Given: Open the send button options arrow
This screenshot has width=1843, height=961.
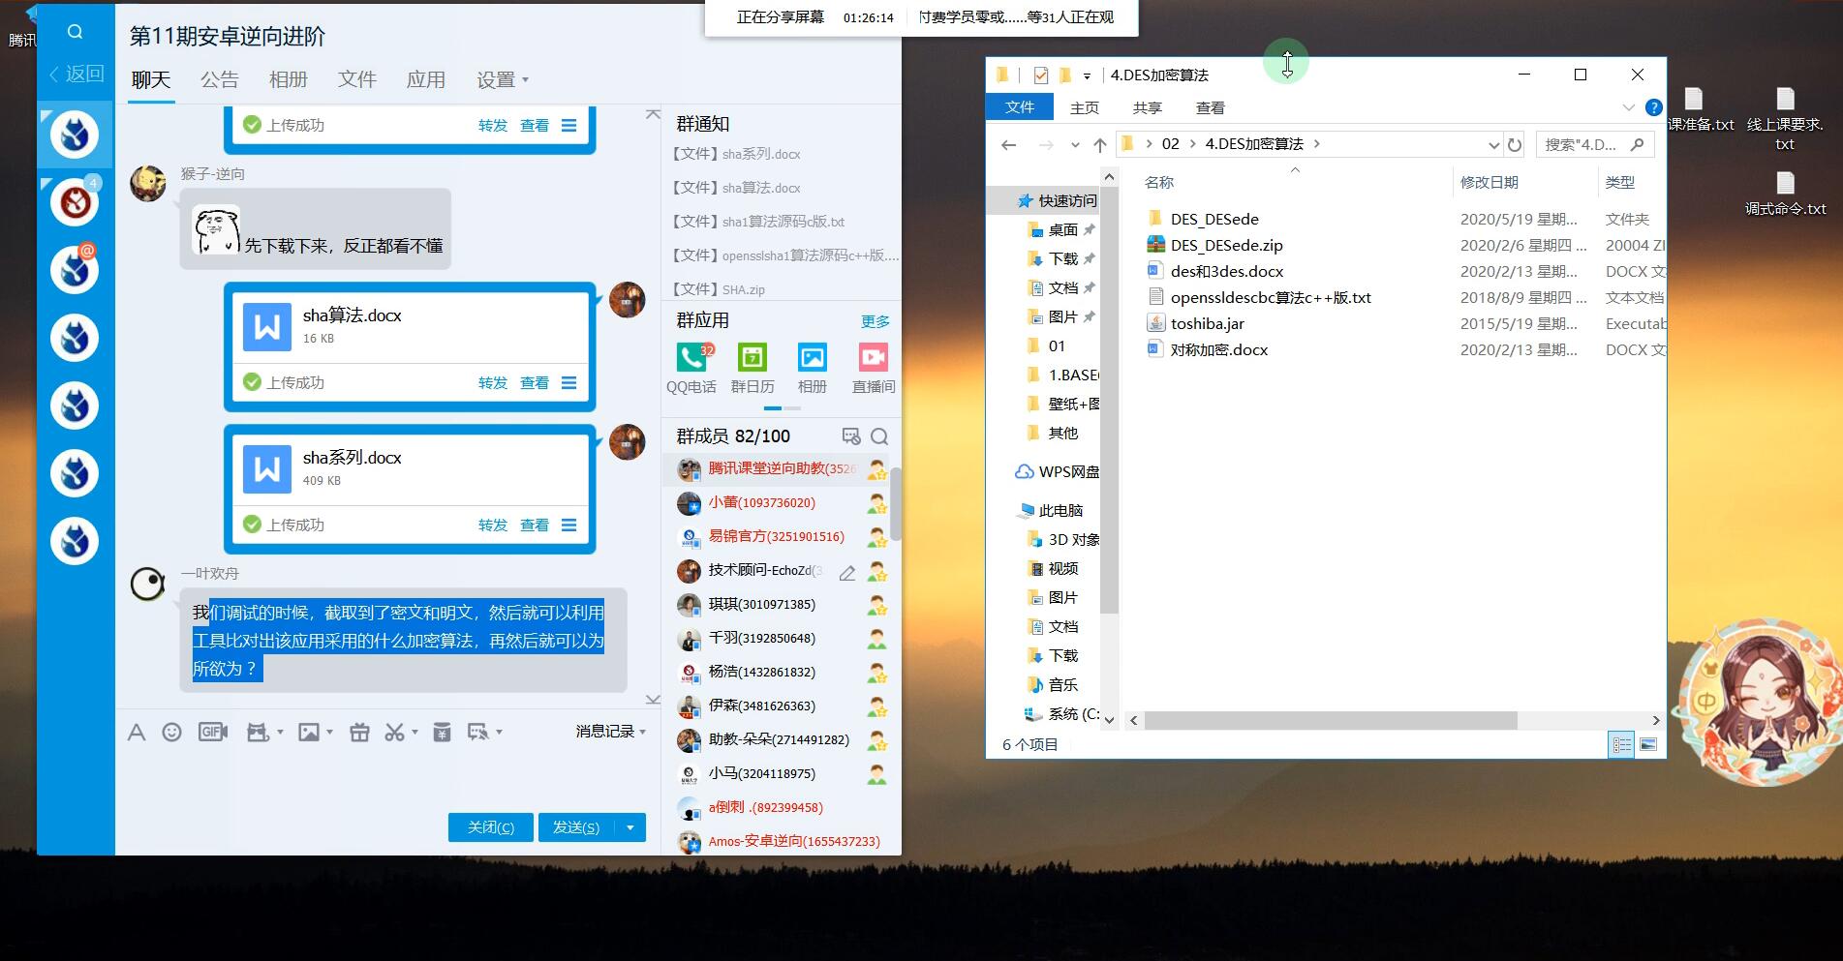Looking at the screenshot, I should (630, 827).
